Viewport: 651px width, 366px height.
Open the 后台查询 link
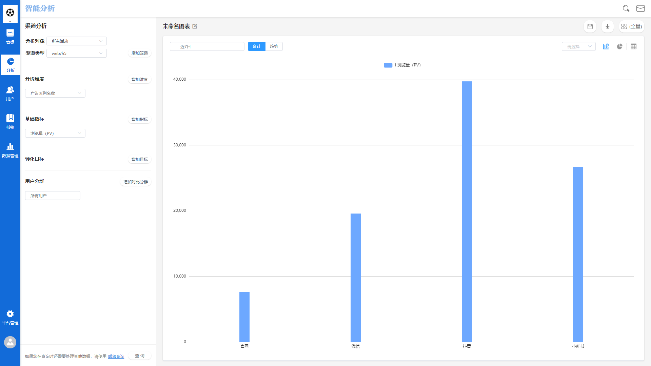[x=116, y=357]
